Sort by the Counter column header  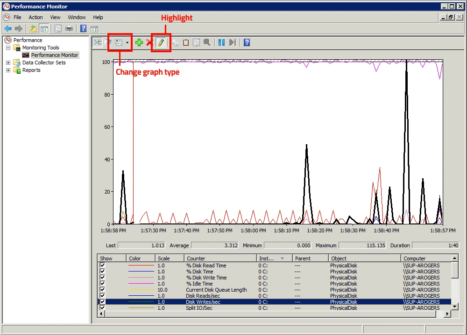click(220, 258)
